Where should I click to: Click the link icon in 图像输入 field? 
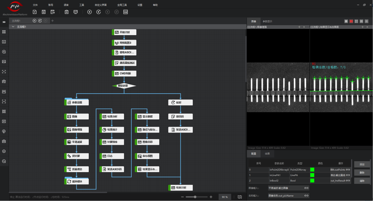306,188
